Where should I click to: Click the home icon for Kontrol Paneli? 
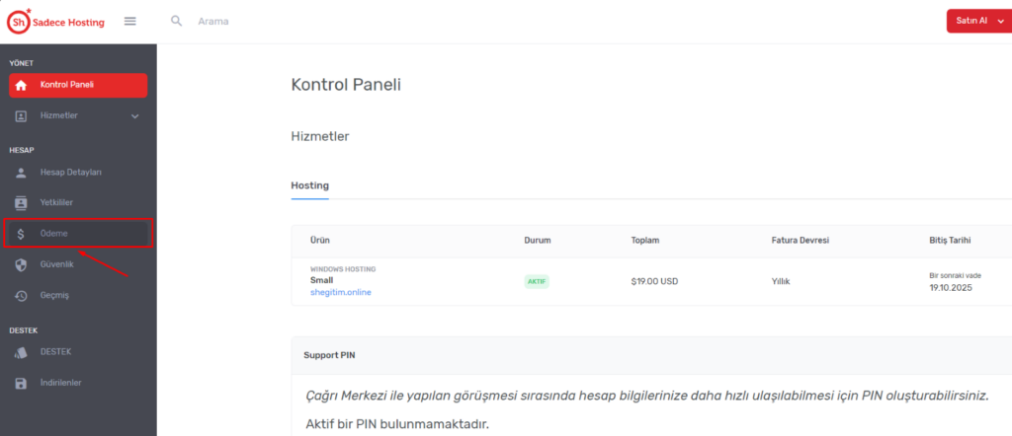[x=22, y=85]
